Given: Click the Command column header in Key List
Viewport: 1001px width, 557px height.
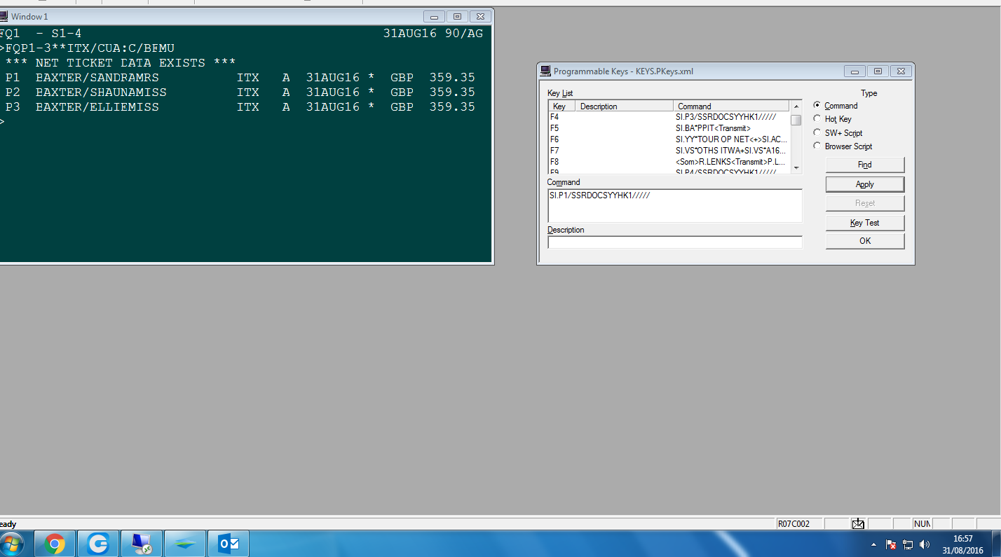Looking at the screenshot, I should click(x=731, y=106).
